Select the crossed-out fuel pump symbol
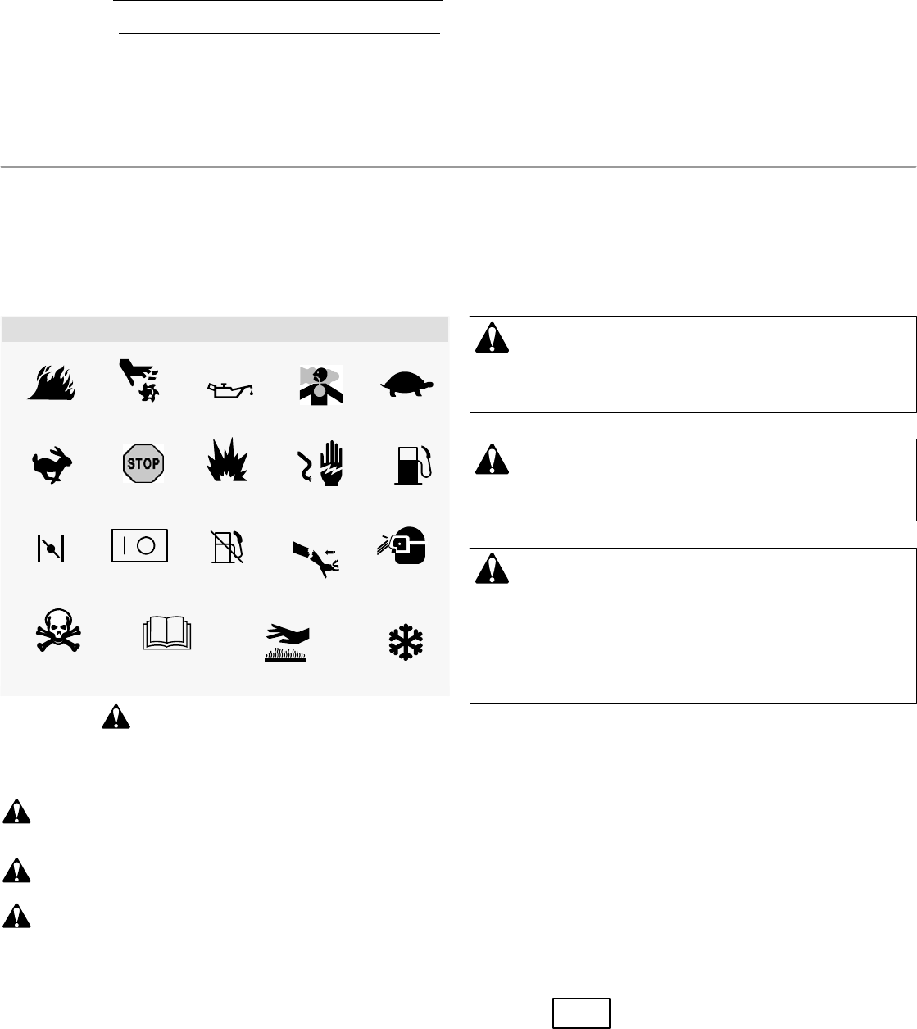This screenshot has width=917, height=1029. click(226, 547)
